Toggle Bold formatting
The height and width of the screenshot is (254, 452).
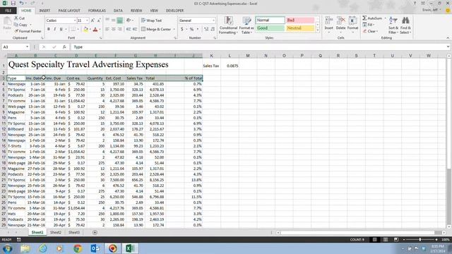tap(49, 29)
